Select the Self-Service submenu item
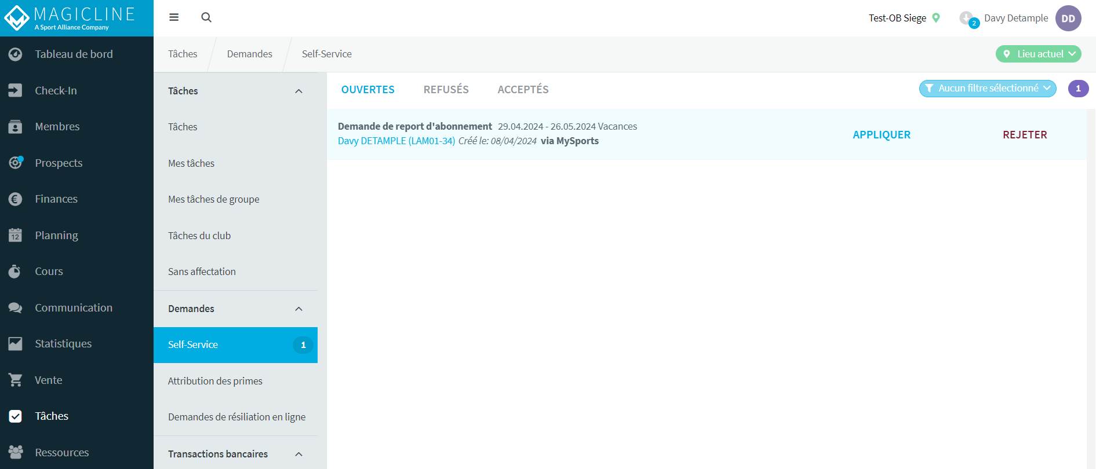This screenshot has height=469, width=1096. click(x=235, y=345)
